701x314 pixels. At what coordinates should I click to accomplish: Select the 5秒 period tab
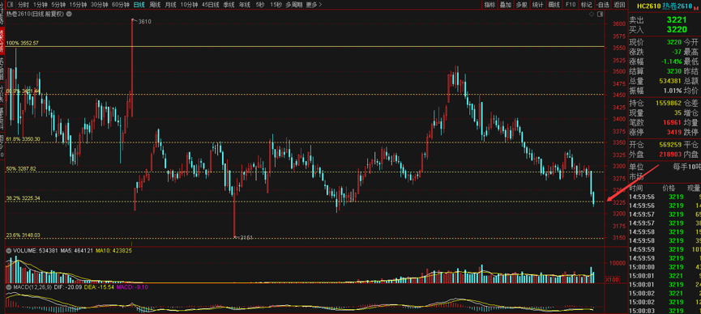tap(260, 5)
